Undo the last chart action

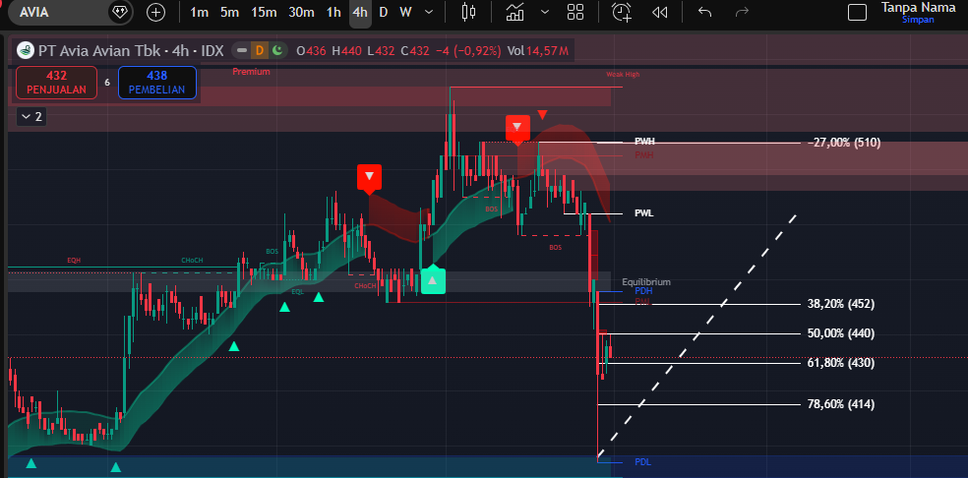point(704,12)
